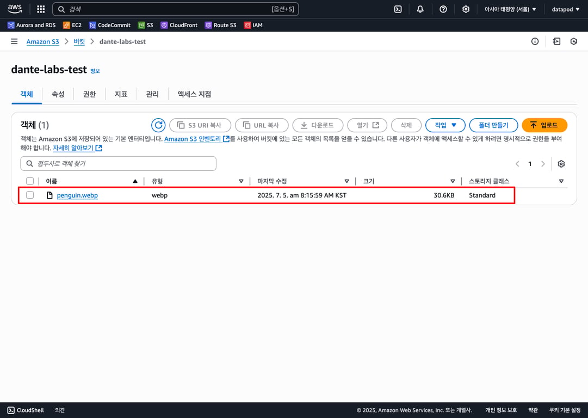This screenshot has height=418, width=588.
Task: Go to 버킷 breadcrumb link
Action: point(79,42)
